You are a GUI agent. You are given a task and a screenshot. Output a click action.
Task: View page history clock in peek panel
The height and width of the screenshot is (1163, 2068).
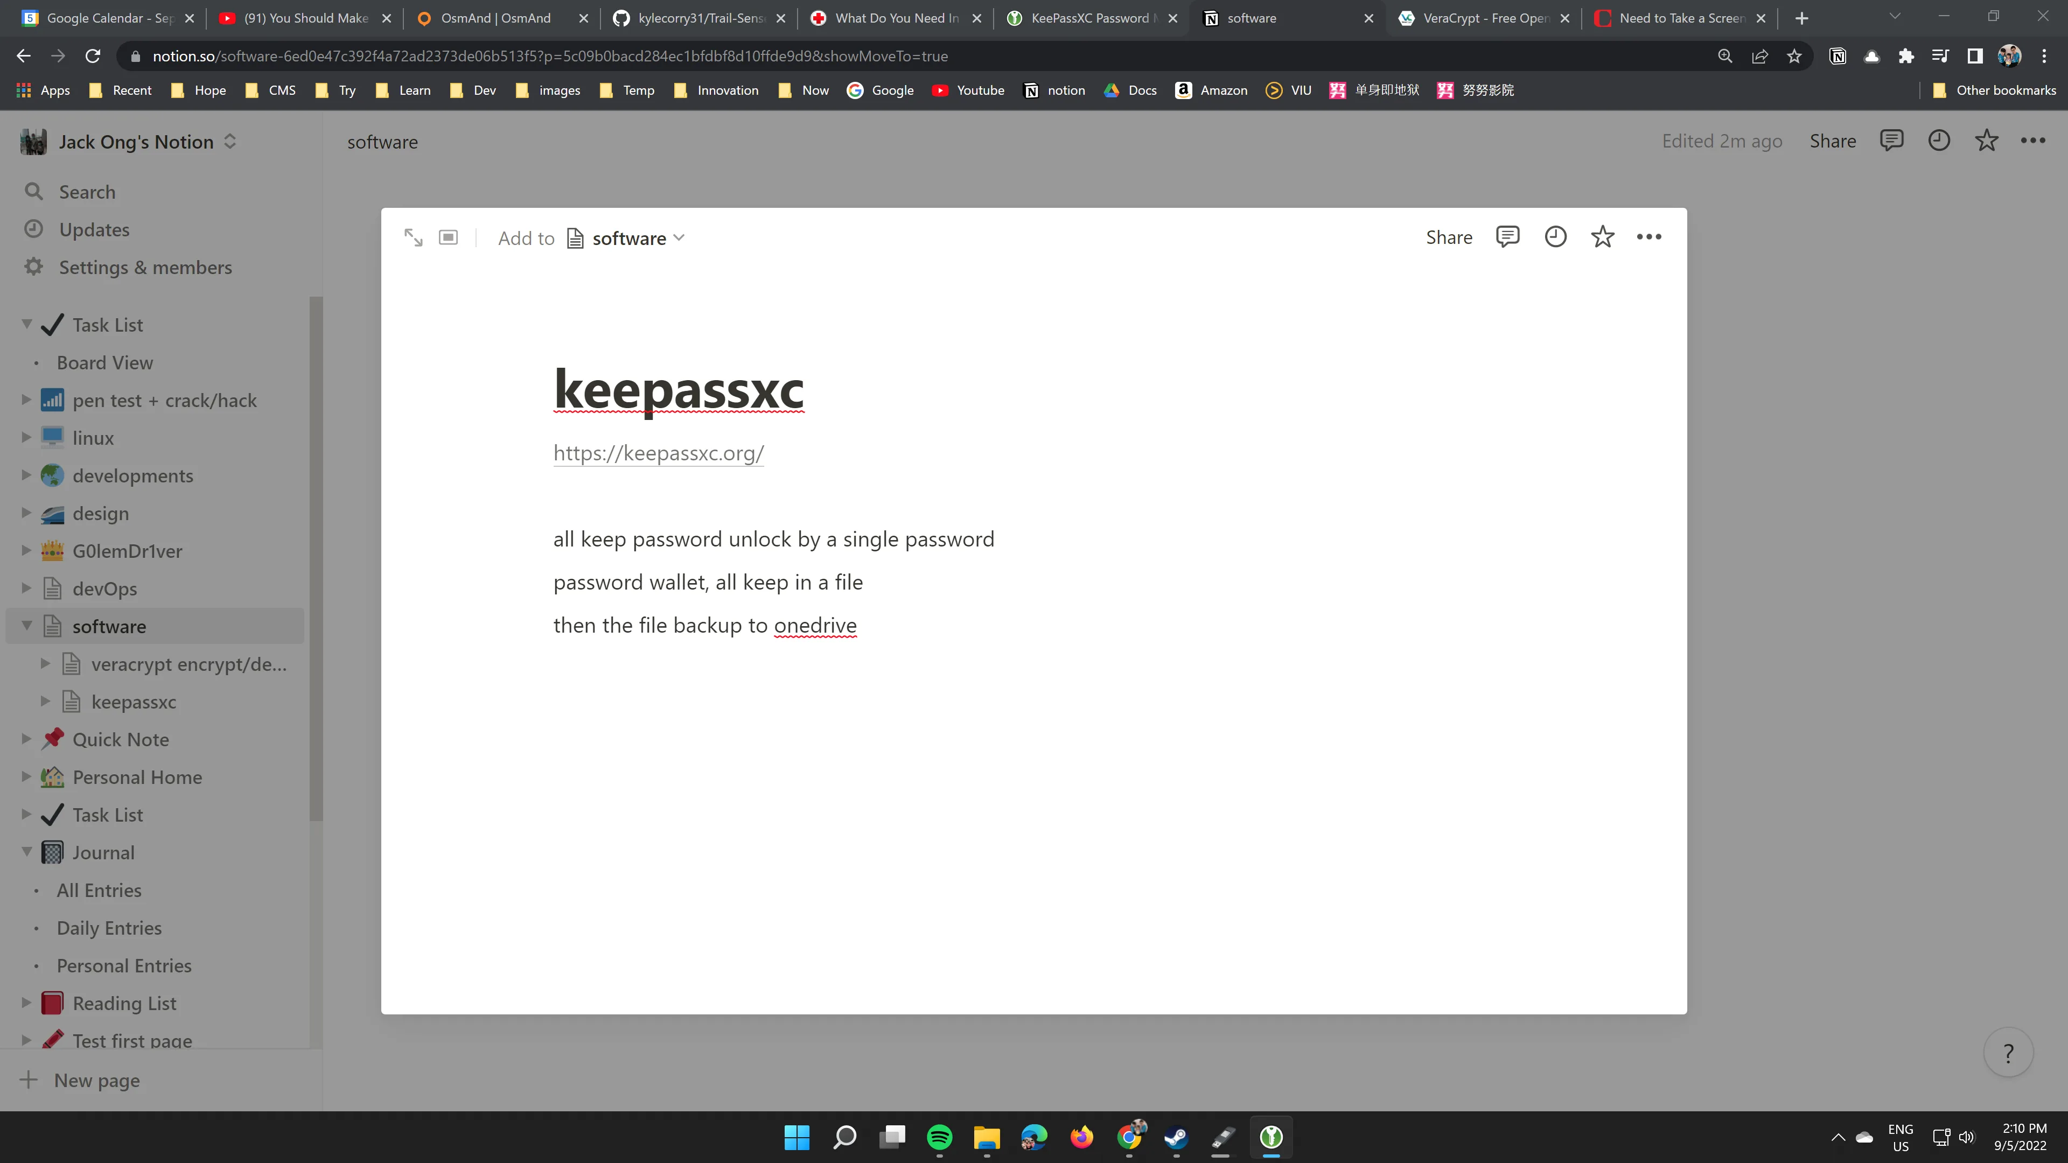click(x=1555, y=237)
